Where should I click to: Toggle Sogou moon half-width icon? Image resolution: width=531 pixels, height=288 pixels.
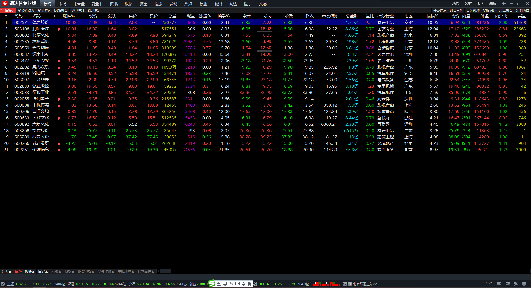(225, 284)
